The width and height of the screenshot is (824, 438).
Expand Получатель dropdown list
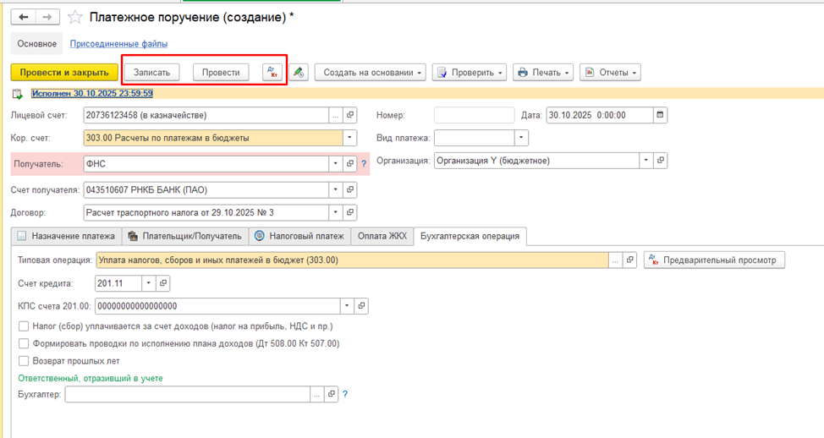click(x=336, y=164)
